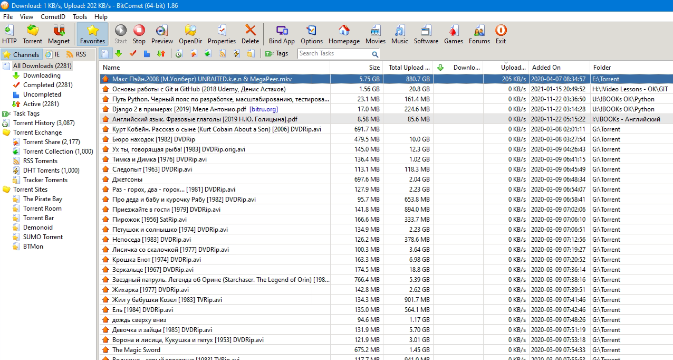This screenshot has height=360, width=673.
Task: Click the HTTP download toolbar icon
Action: click(9, 34)
